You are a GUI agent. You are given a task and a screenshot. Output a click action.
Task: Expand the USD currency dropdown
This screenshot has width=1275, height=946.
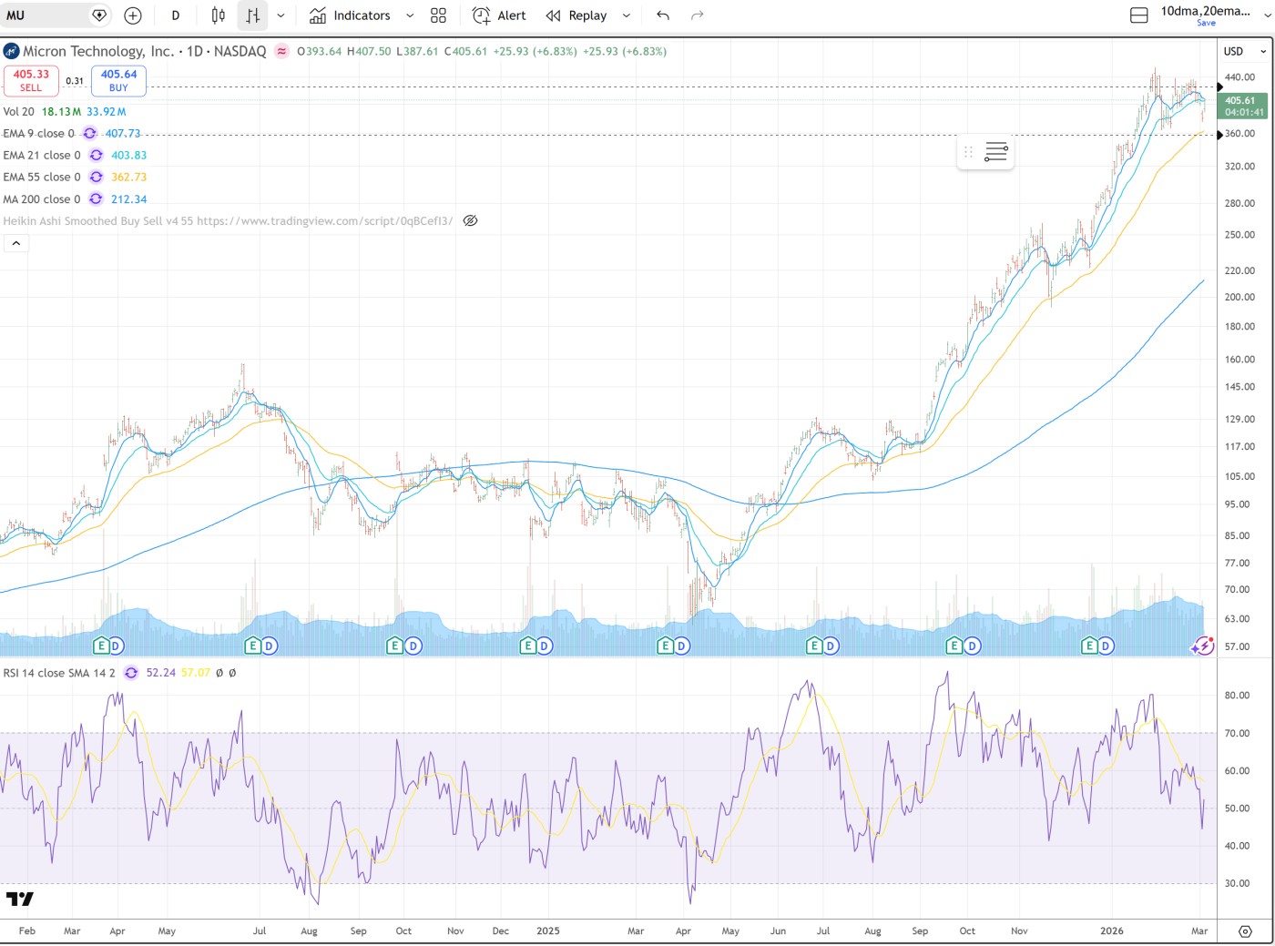pos(1245,52)
